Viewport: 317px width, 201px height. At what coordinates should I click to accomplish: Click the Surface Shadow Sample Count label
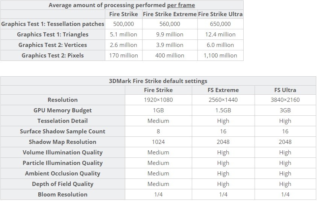[x=63, y=131]
